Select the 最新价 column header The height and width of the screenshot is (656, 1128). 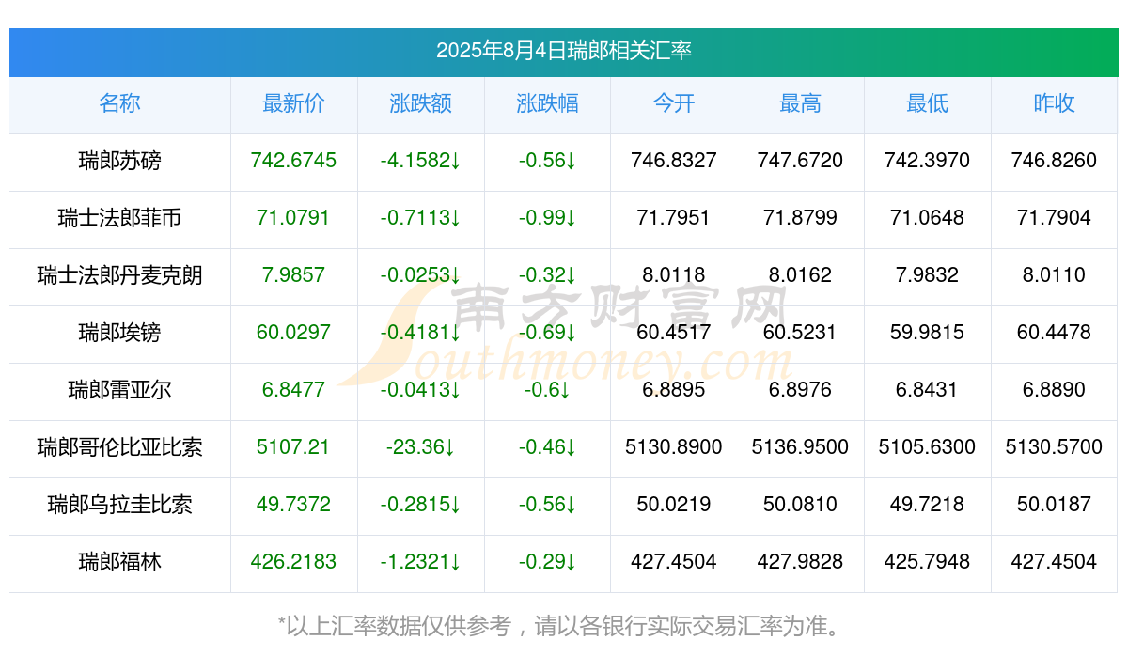pos(293,103)
